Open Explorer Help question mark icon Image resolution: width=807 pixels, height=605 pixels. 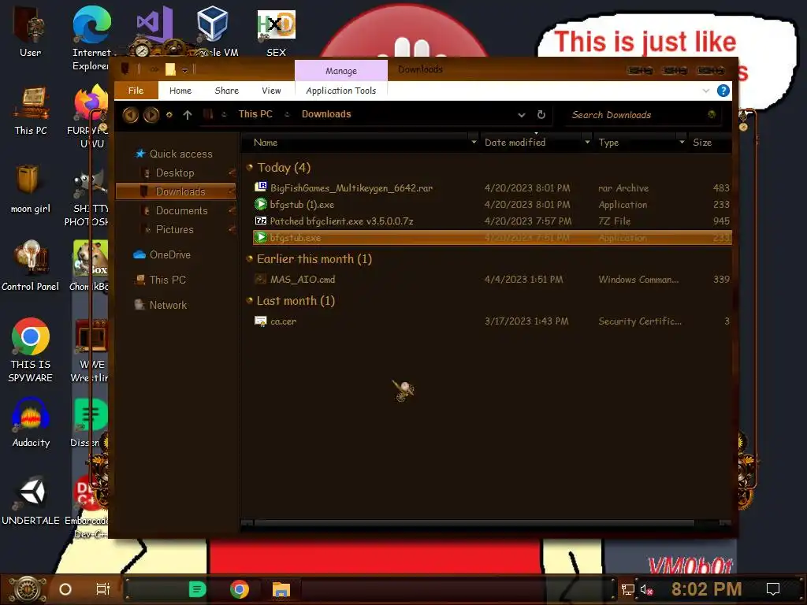click(x=723, y=91)
